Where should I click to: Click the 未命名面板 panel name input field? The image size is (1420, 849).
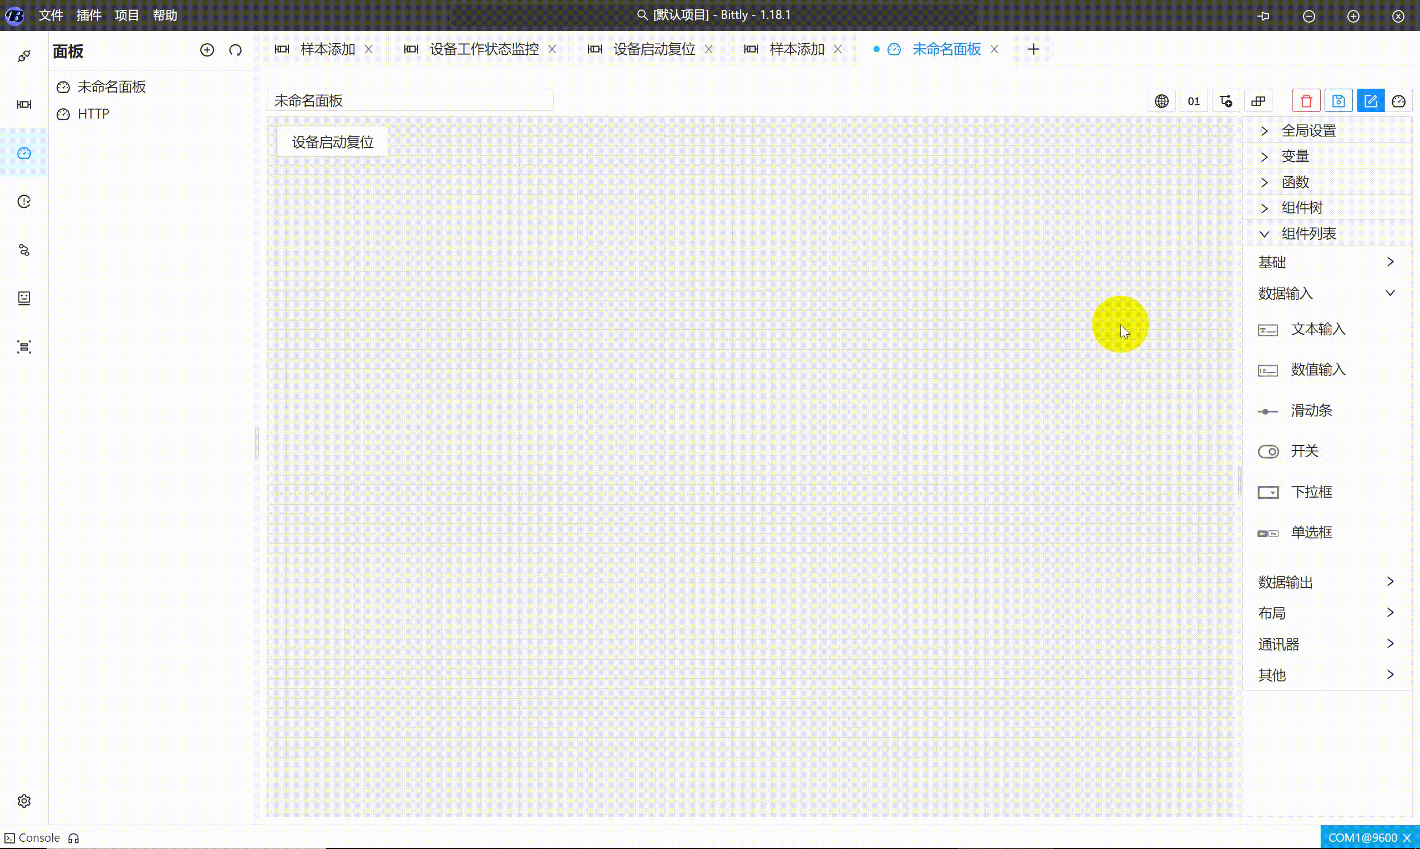410,100
